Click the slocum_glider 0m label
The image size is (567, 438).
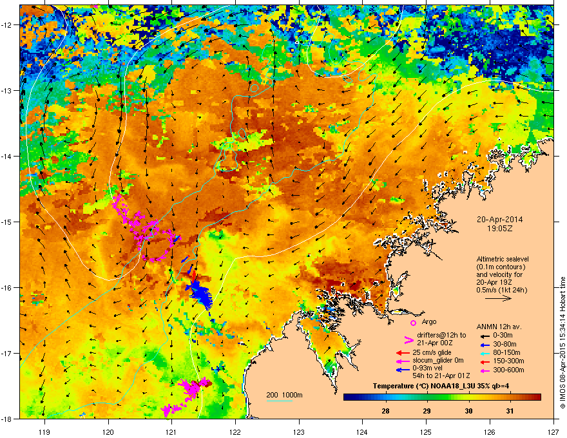pos(438,361)
